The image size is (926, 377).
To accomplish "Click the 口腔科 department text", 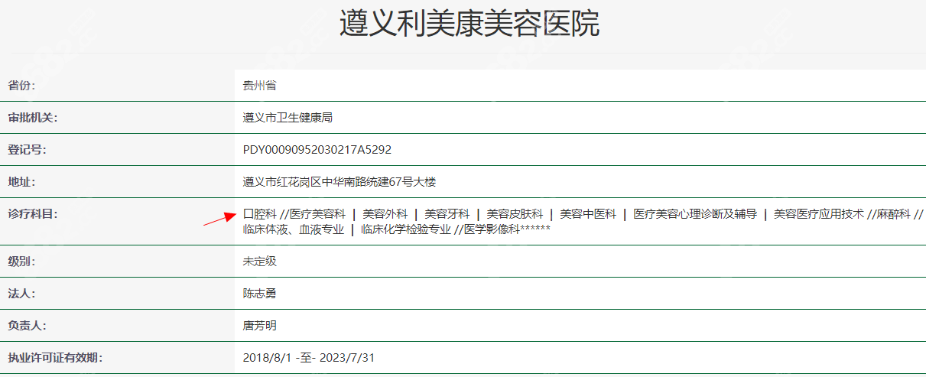I will pos(260,214).
